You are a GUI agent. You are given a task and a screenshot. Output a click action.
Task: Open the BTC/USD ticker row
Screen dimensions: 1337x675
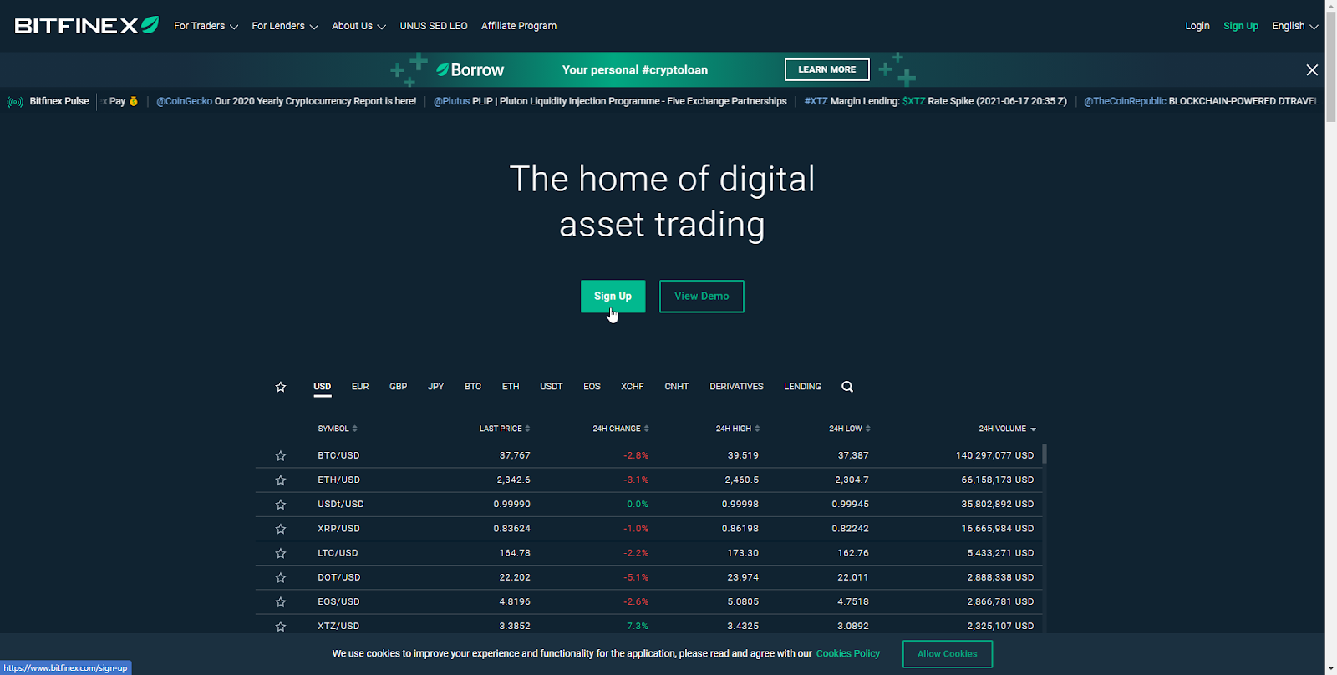click(x=648, y=456)
